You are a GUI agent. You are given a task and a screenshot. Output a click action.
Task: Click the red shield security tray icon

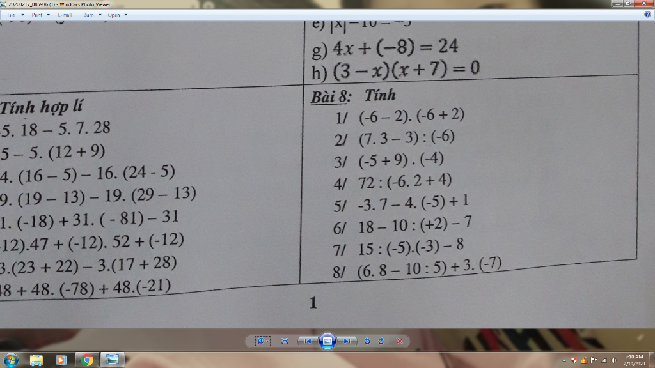coord(574,360)
